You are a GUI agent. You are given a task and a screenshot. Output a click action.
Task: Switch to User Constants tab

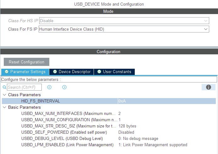click(114, 72)
